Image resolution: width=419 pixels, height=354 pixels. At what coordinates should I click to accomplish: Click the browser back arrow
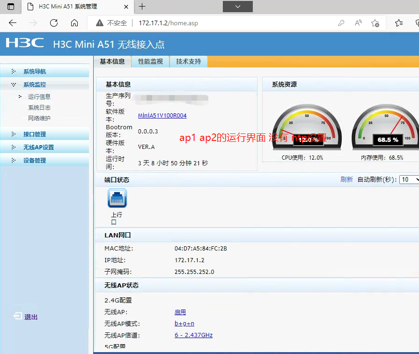(x=13, y=23)
